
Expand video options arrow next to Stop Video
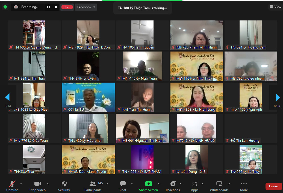coord(48,184)
